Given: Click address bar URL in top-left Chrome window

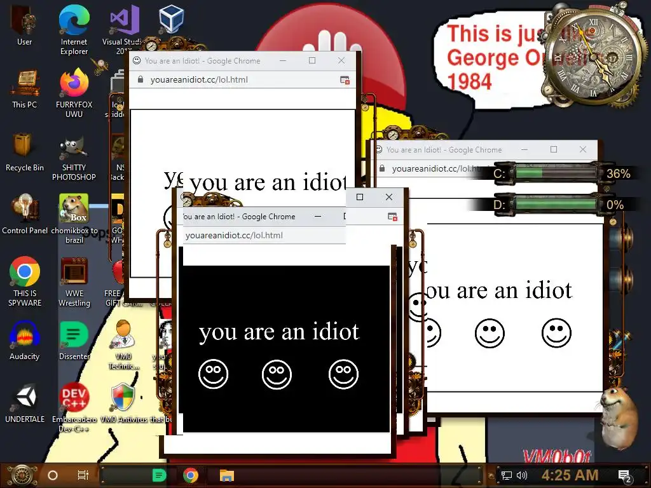Looking at the screenshot, I should click(x=199, y=79).
